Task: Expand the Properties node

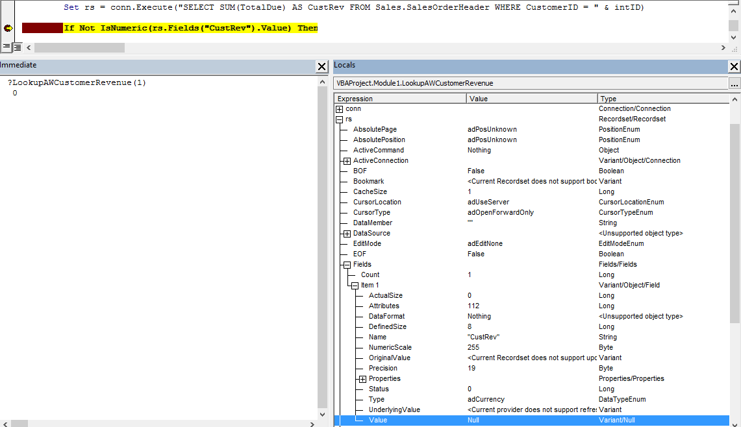Action: [362, 379]
